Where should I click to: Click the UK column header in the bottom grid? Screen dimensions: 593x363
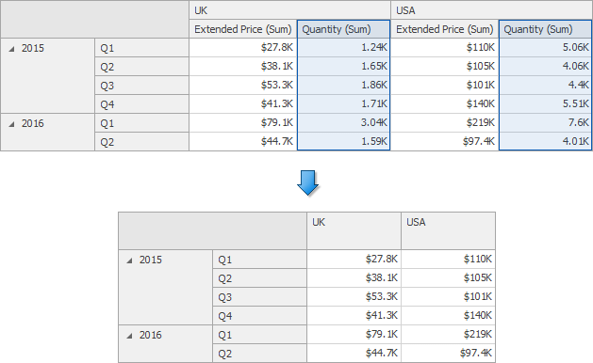point(354,230)
